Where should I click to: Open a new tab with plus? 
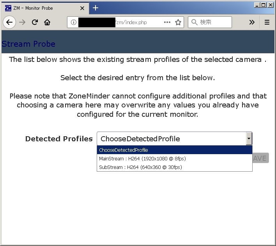click(x=96, y=8)
